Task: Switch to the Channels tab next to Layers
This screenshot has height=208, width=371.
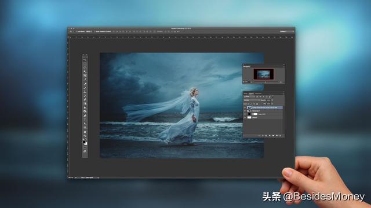Action: (258, 94)
